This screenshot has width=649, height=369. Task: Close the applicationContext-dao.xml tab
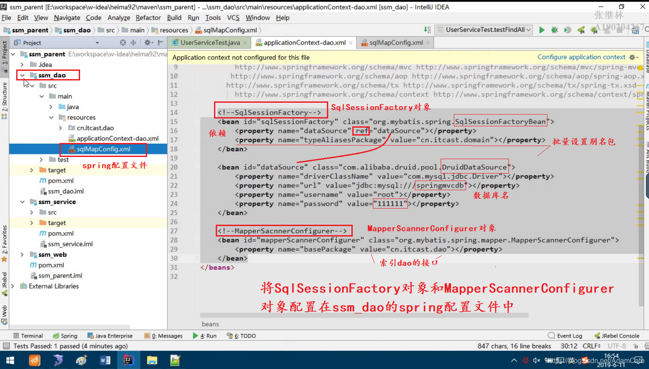coord(351,42)
